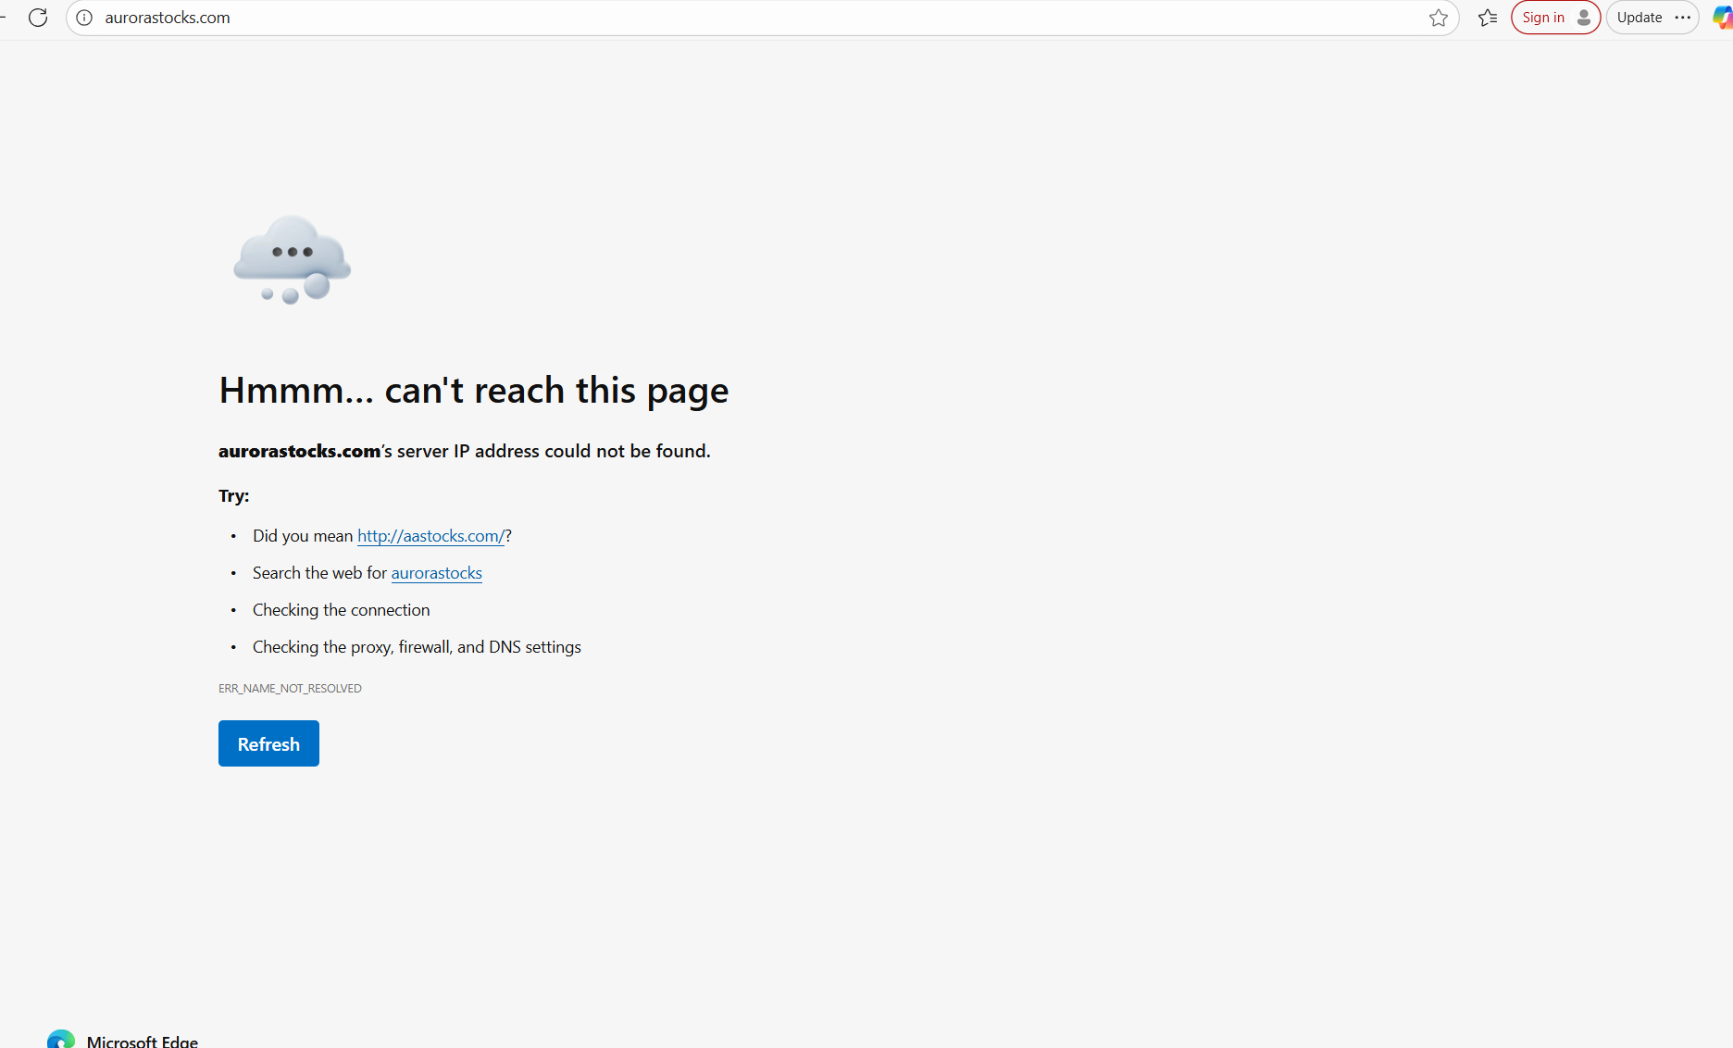Open Settings and more three-dots menu
Screen dimensions: 1733x1048
(x=1683, y=18)
